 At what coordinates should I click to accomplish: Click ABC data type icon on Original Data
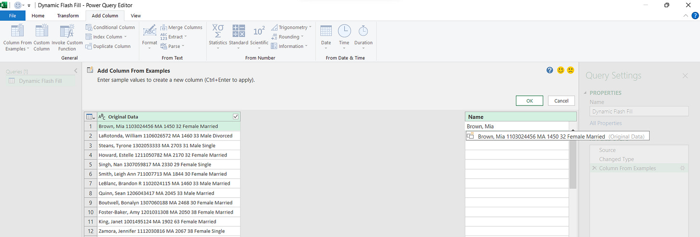(x=102, y=117)
